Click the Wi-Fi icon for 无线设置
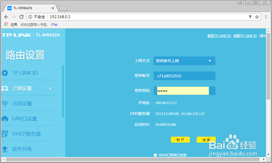Screen dimensions: 272x163 5,104
